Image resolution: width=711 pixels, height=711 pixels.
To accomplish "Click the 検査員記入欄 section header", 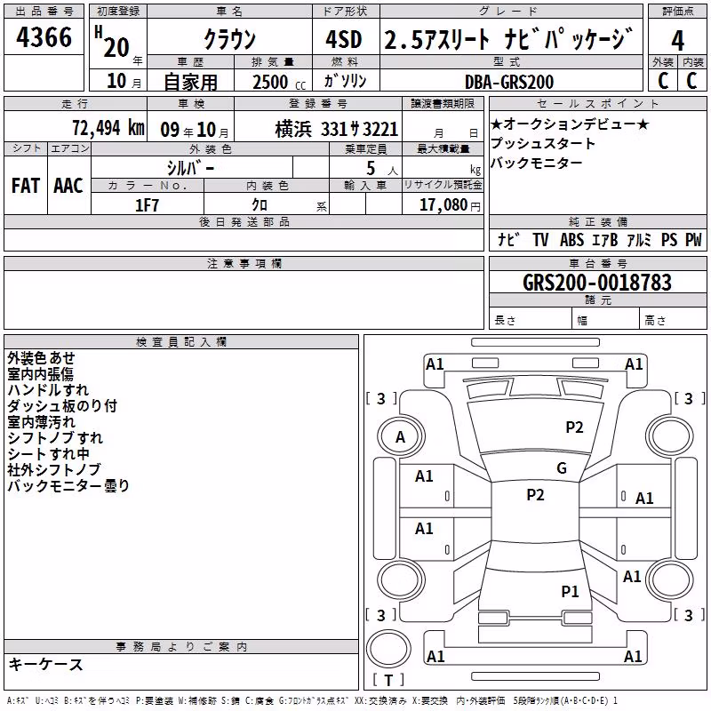I will pos(181,342).
